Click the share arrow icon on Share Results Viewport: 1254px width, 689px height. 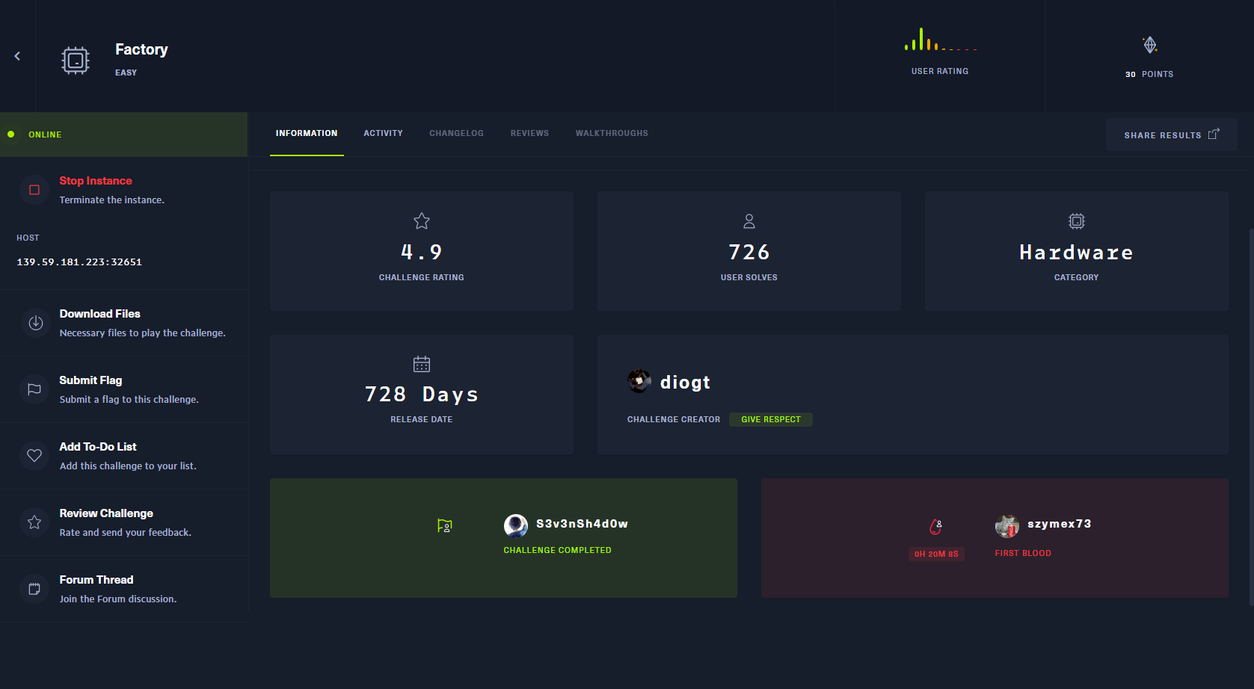coord(1214,134)
